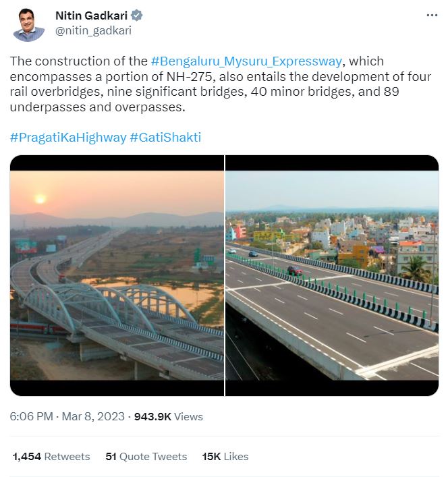446x477 pixels.
Task: Follow the #GatiShakti hashtag link
Action: (165, 137)
